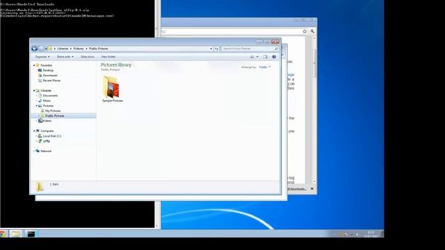Click the Music library note icon
445x250 pixels.
click(x=40, y=101)
